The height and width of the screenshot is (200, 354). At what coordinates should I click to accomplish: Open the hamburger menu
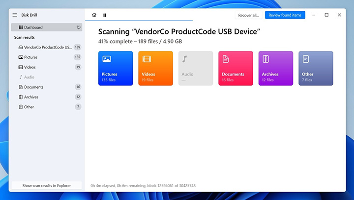pos(15,15)
